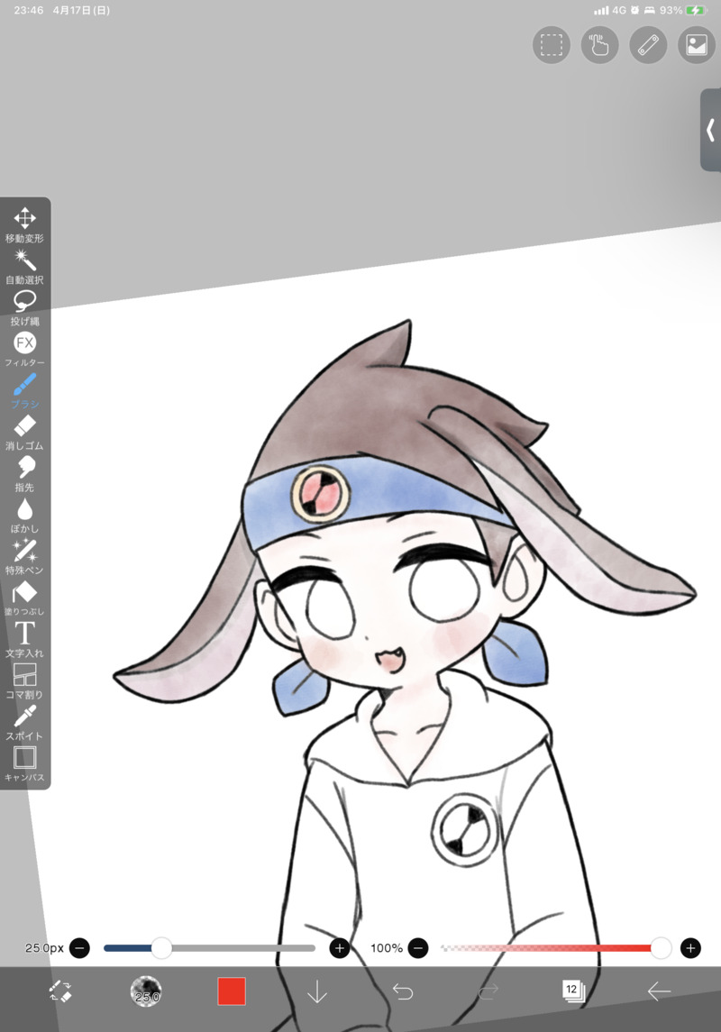Select the ぼかし blur tool
Screen dimensions: 721x1032
(x=25, y=516)
